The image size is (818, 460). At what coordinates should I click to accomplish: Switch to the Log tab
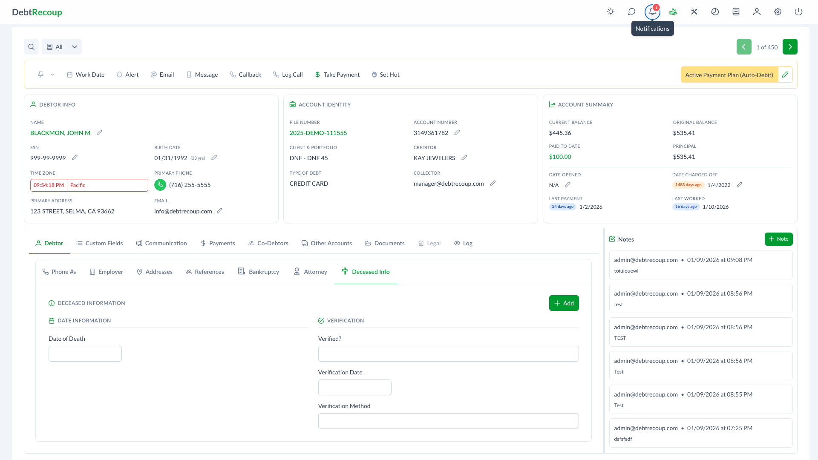(x=463, y=243)
